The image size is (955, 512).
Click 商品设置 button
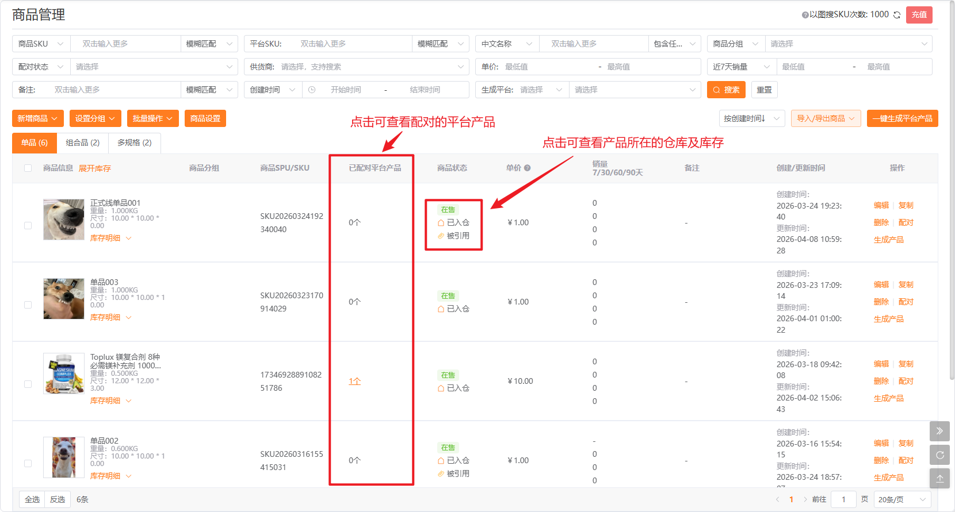point(205,118)
